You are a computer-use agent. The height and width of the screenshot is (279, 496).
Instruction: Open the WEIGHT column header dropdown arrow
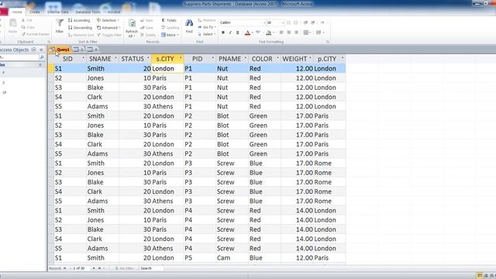(x=310, y=59)
